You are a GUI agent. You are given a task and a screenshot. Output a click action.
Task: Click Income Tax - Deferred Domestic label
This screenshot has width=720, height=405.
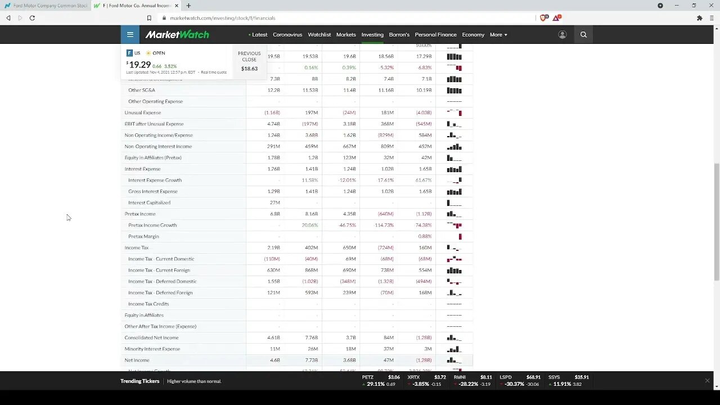163,281
